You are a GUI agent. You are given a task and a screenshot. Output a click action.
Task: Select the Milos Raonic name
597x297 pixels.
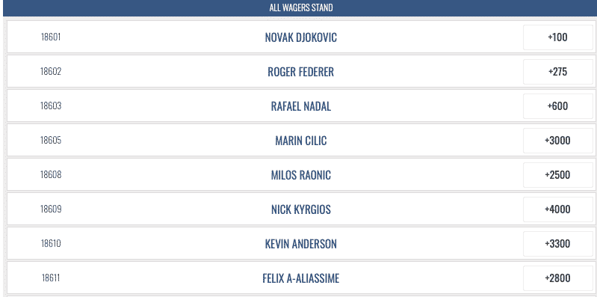point(301,175)
